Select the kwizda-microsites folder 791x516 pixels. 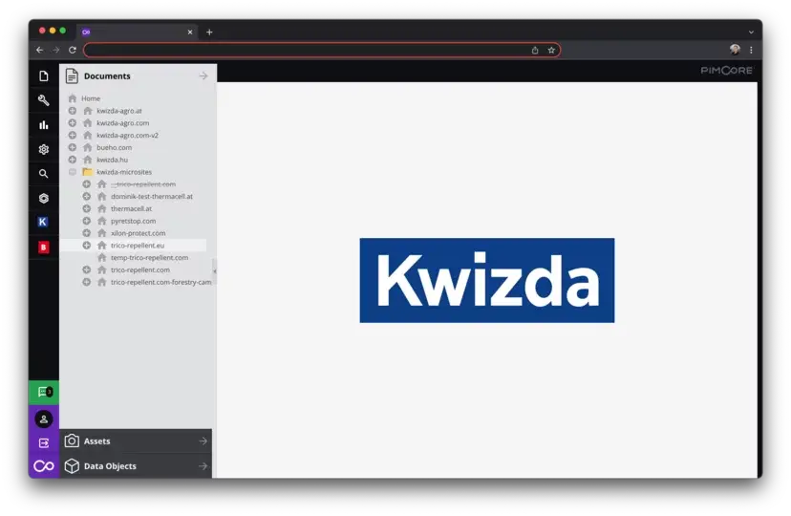(x=124, y=172)
